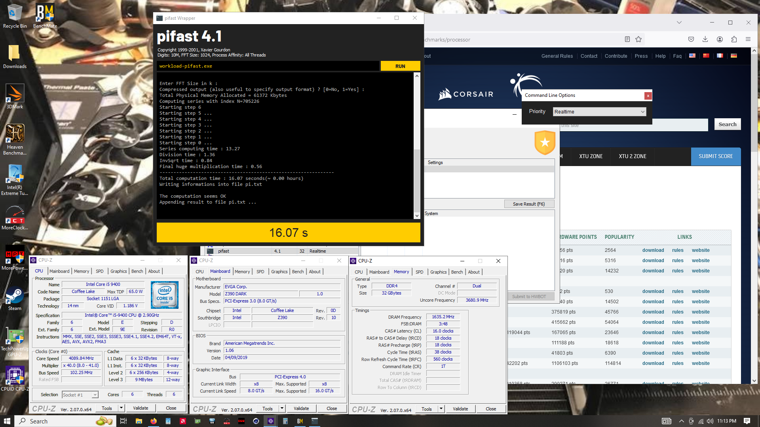This screenshot has width=760, height=427.
Task: Show hidden system tray icons
Action: [681, 421]
